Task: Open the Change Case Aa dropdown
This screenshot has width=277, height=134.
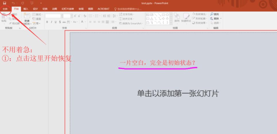Action: [75, 22]
